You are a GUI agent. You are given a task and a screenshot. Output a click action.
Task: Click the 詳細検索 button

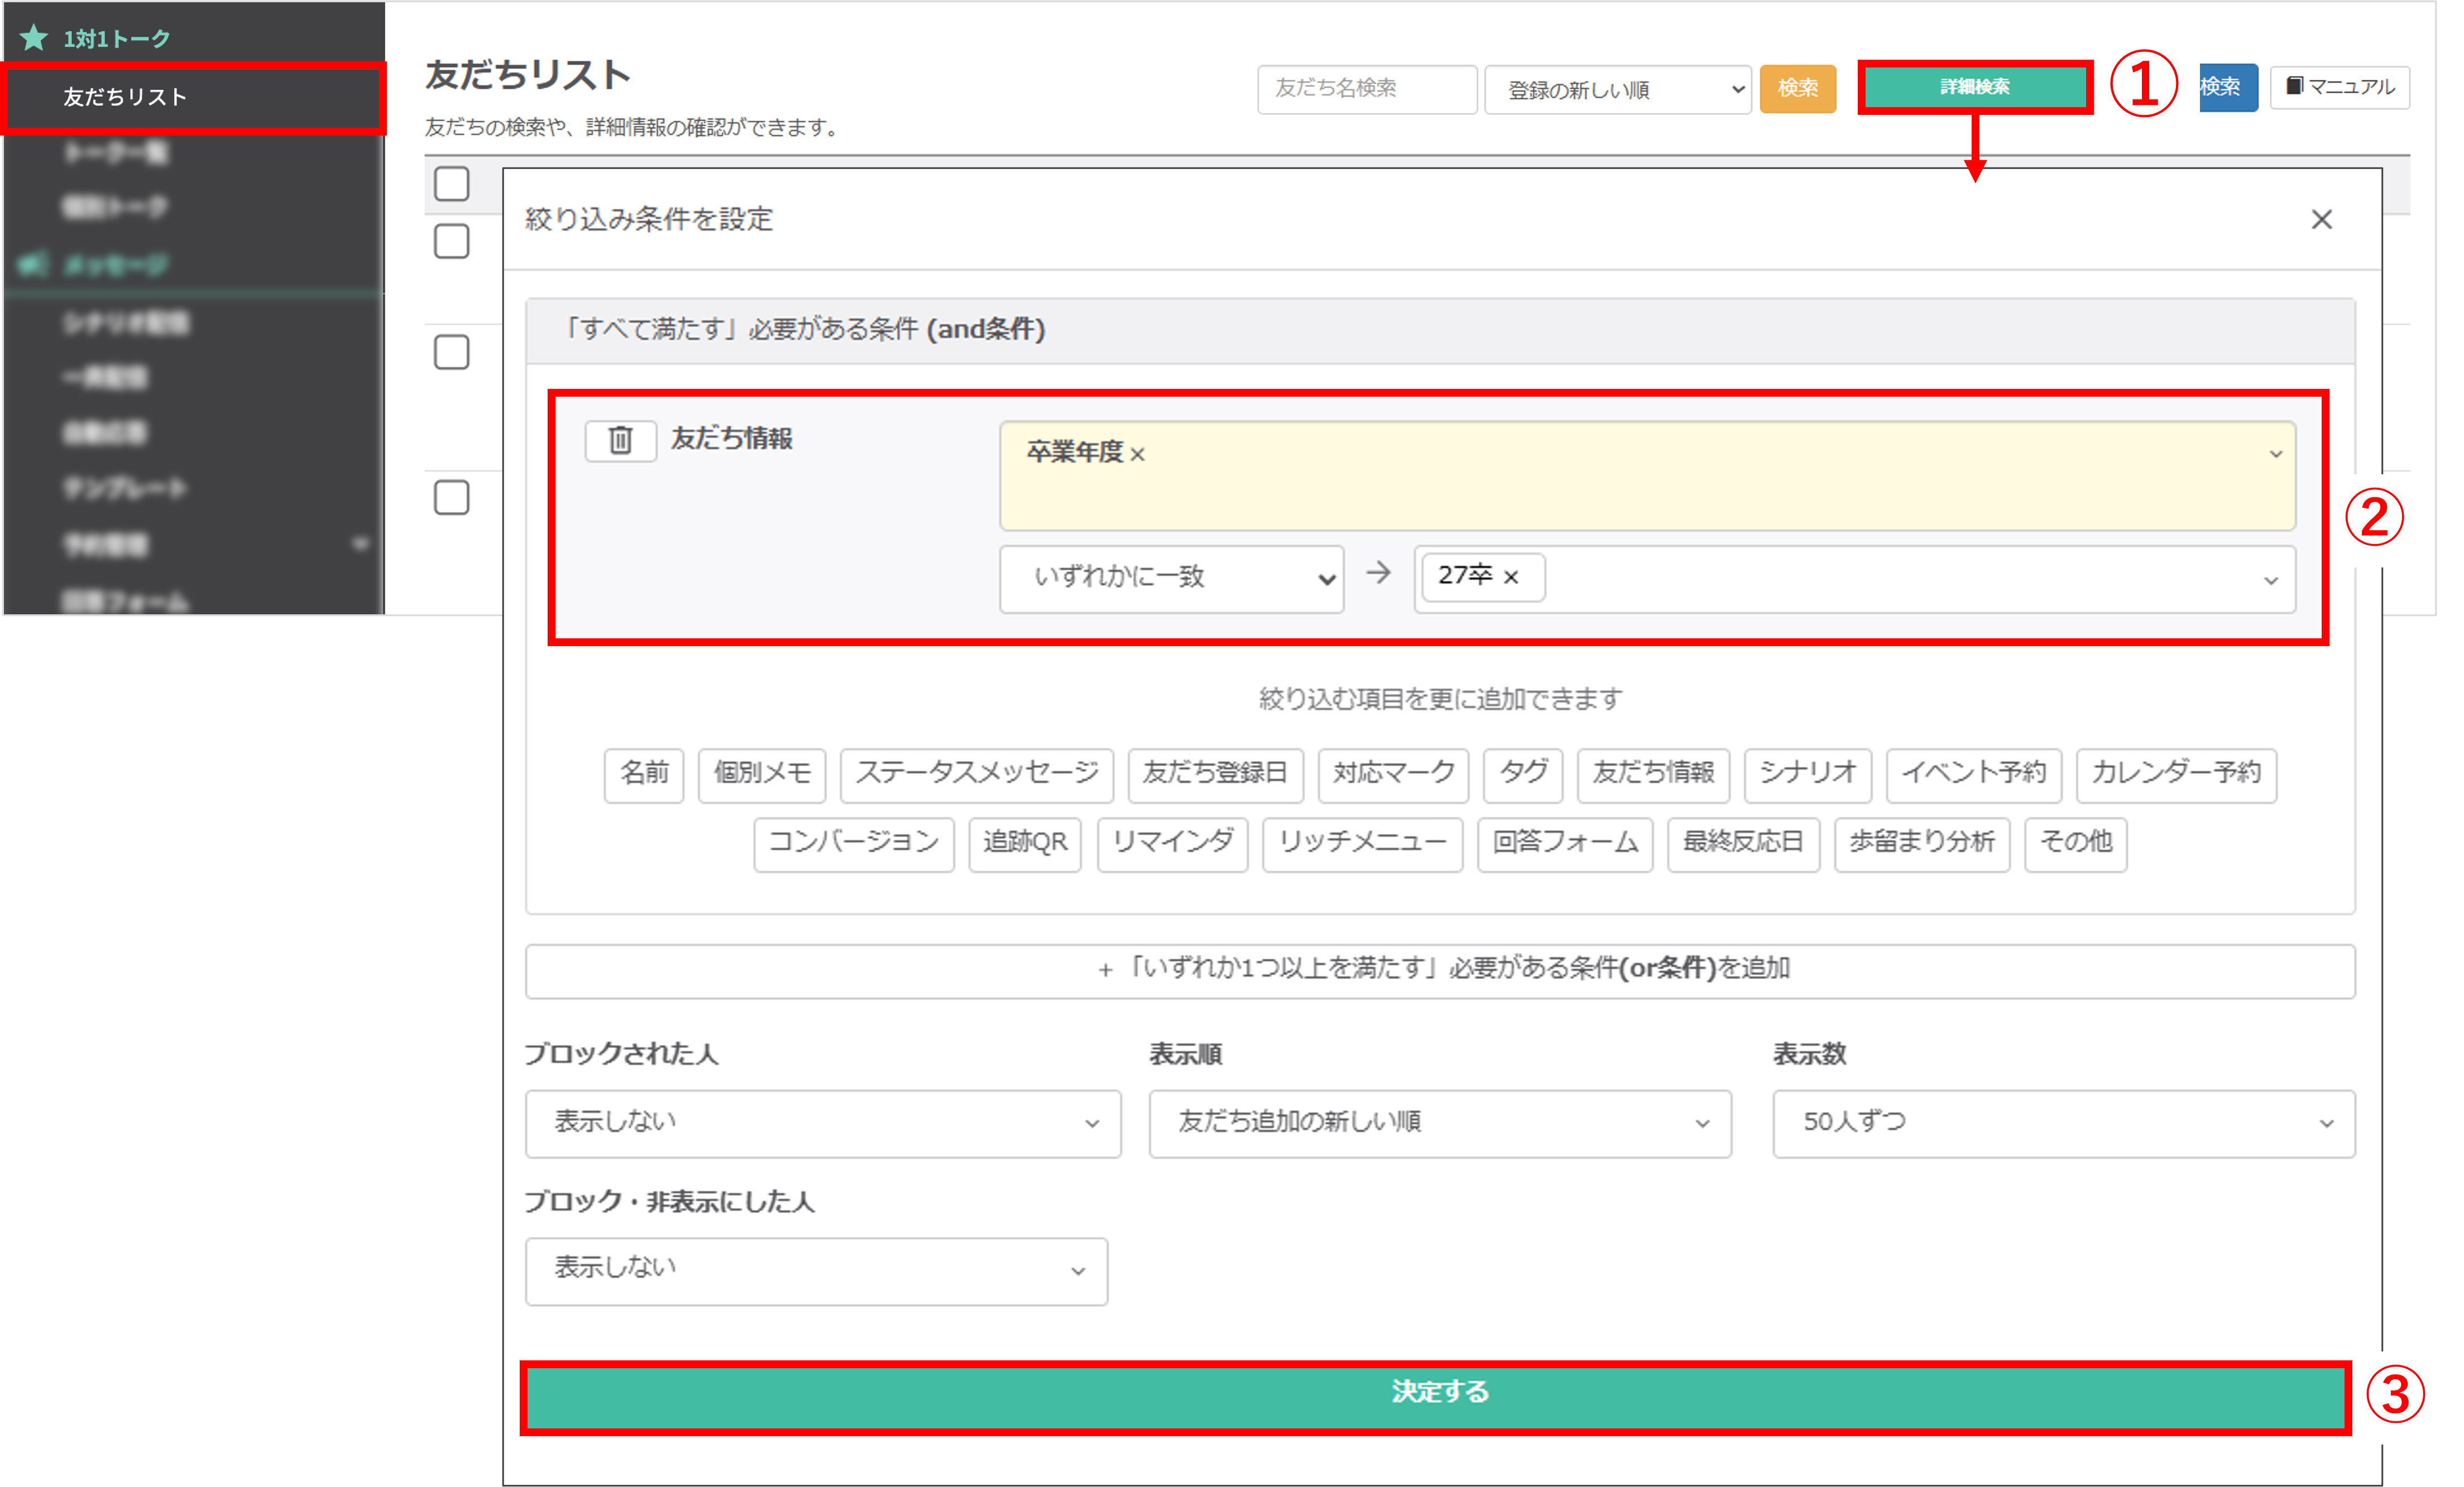tap(1974, 87)
